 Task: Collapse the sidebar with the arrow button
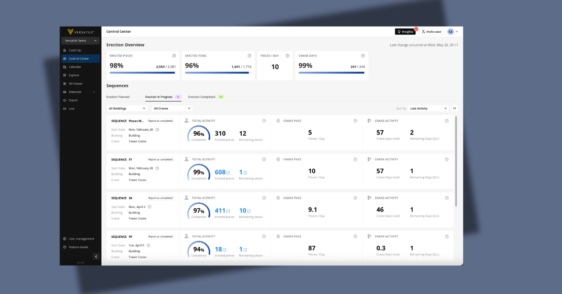(96, 257)
